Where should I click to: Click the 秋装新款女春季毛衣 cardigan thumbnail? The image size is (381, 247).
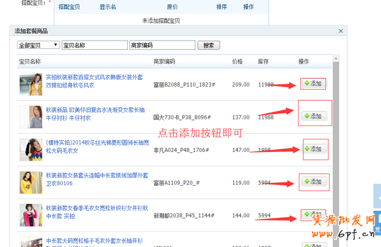pyautogui.click(x=30, y=216)
